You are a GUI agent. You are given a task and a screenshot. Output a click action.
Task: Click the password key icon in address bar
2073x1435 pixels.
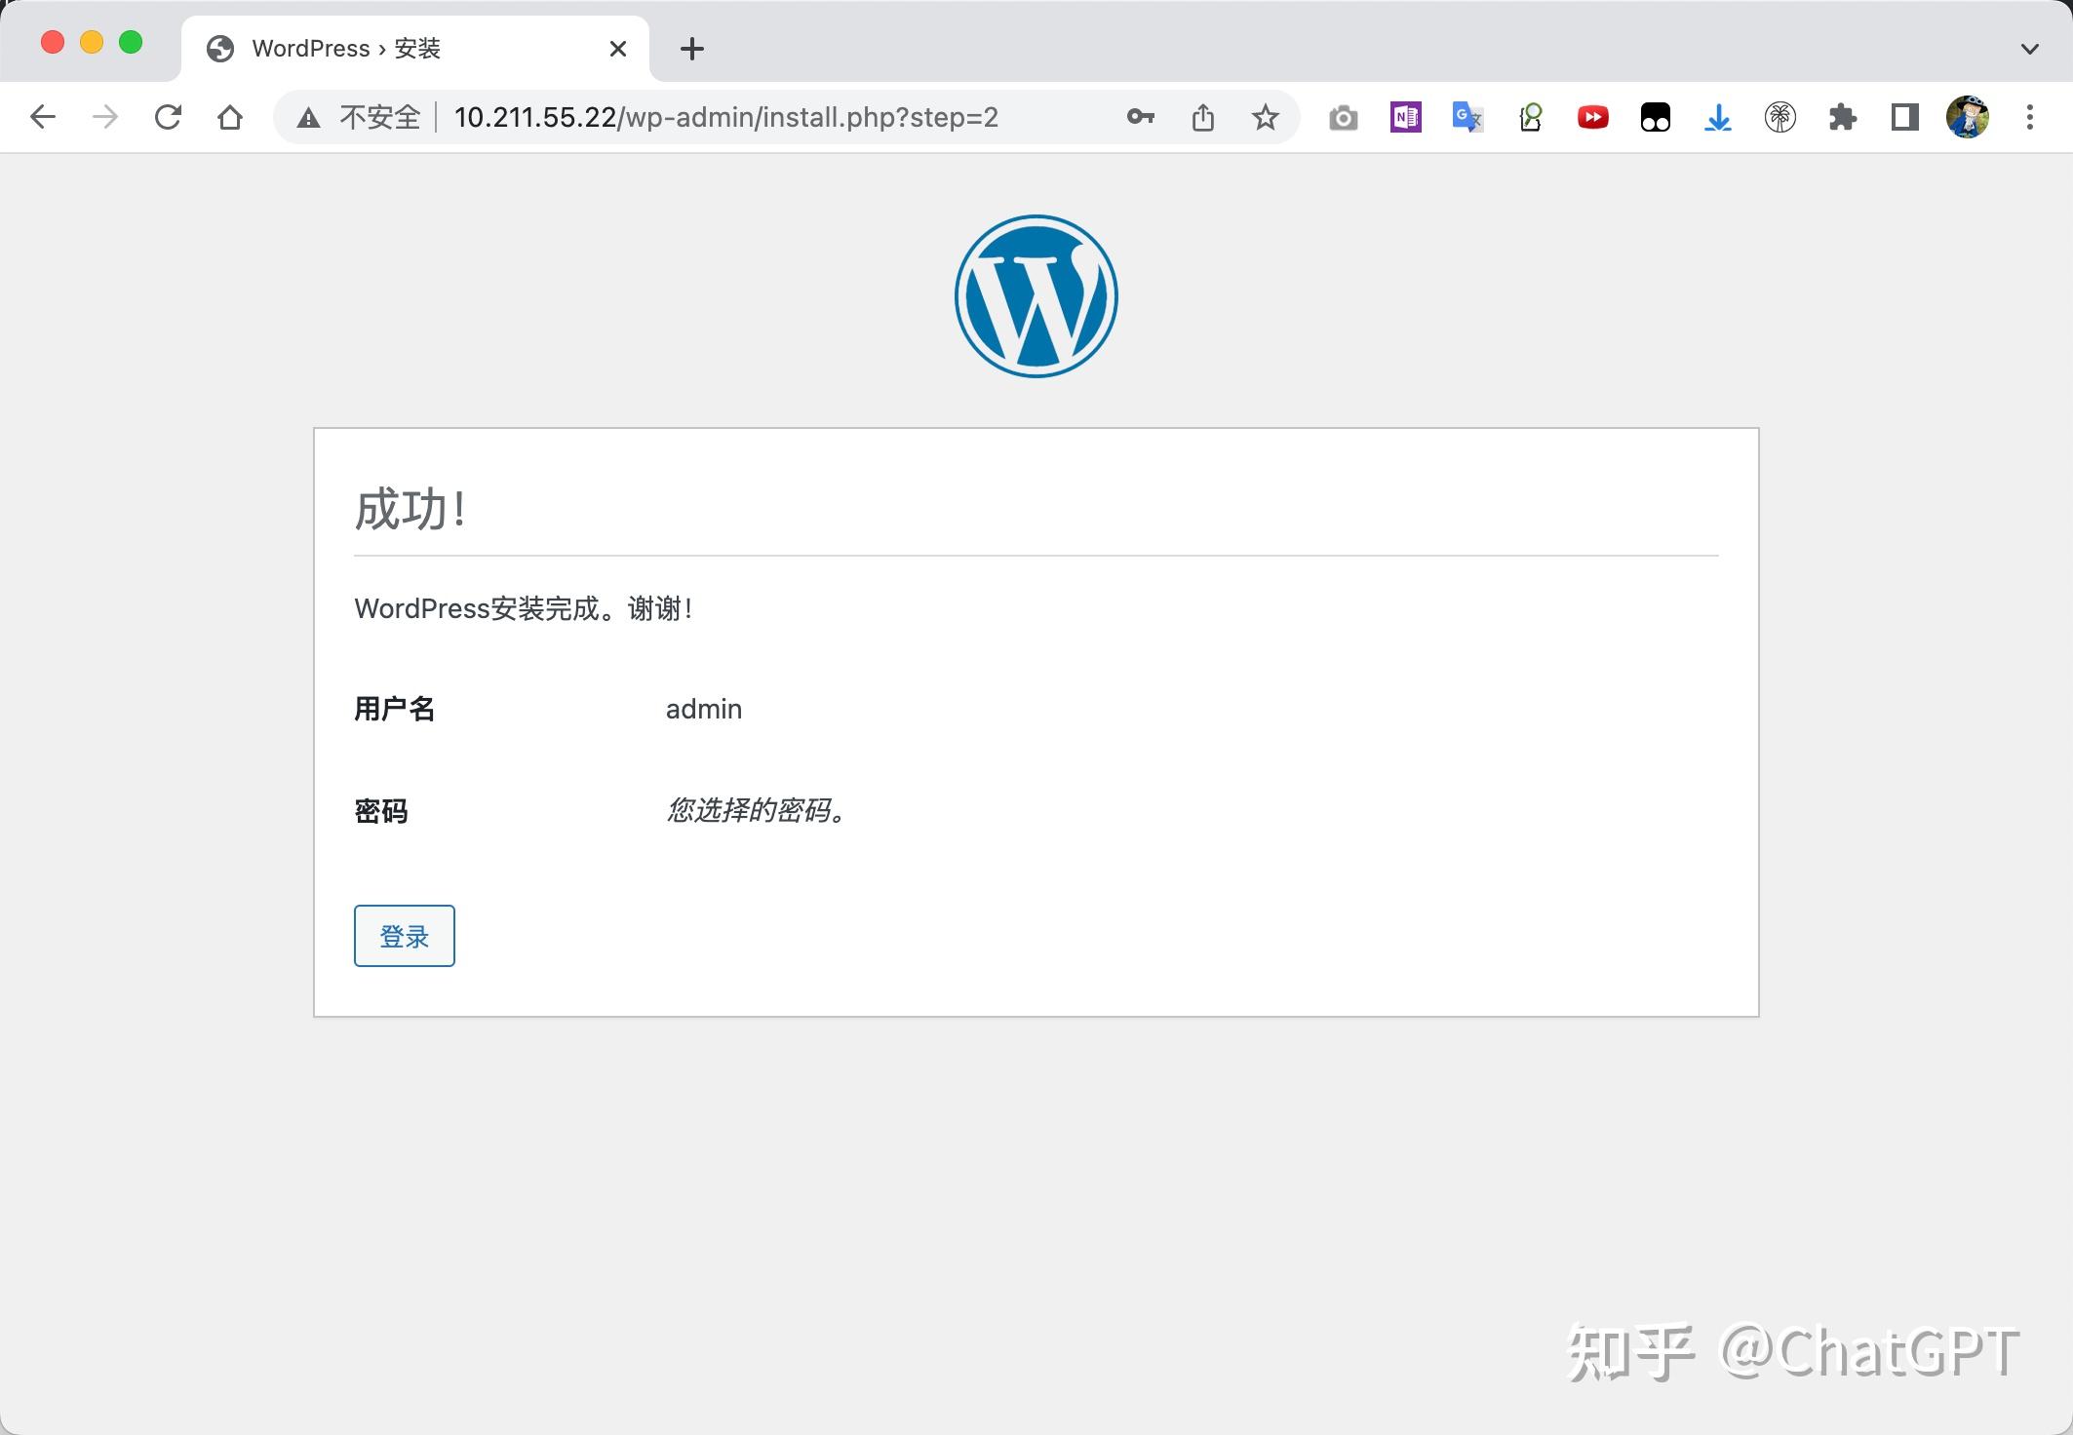point(1140,117)
